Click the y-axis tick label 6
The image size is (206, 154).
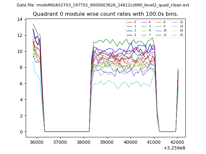pos(21,84)
